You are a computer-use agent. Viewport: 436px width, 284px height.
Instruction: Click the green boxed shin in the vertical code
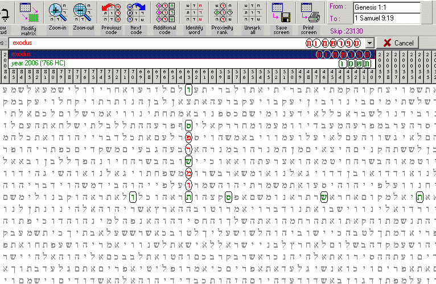pyautogui.click(x=188, y=161)
